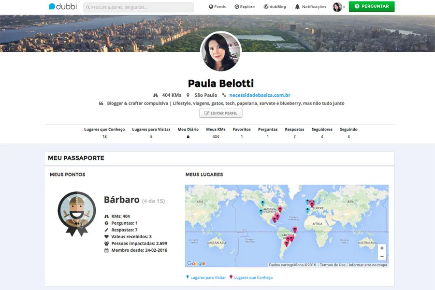Click Paula Belotti's profile photo

(221, 52)
